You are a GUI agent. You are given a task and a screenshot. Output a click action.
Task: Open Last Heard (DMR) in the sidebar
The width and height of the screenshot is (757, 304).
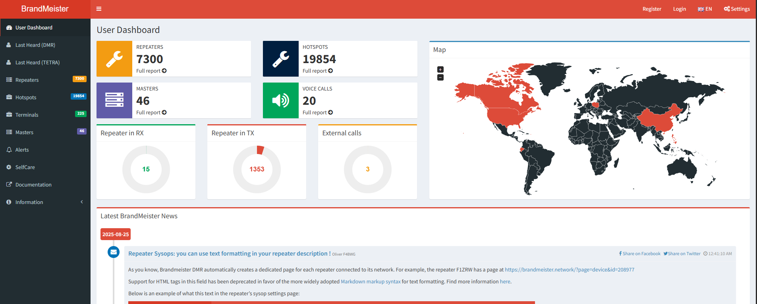pos(35,45)
